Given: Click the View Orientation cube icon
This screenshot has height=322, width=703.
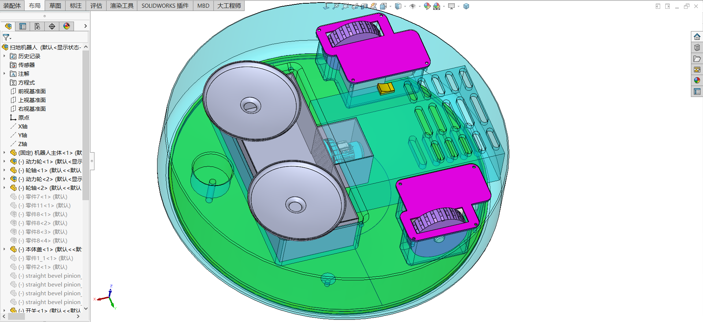Looking at the screenshot, I should (383, 6).
